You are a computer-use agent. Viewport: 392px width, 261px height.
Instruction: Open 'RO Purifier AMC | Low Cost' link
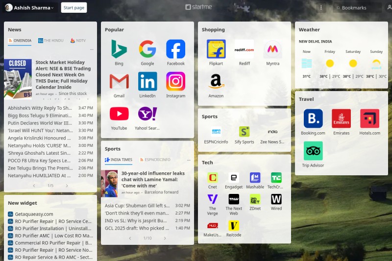(x=54, y=236)
